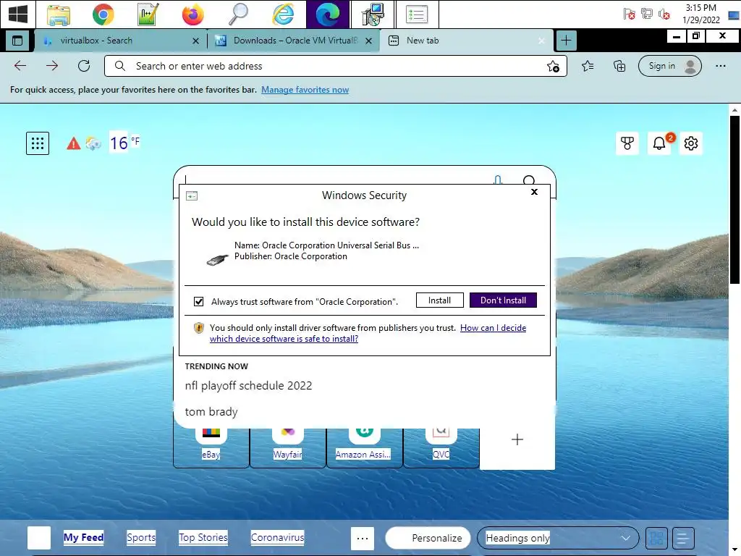The width and height of the screenshot is (741, 556).
Task: Open the Collections panel
Action: [619, 66]
